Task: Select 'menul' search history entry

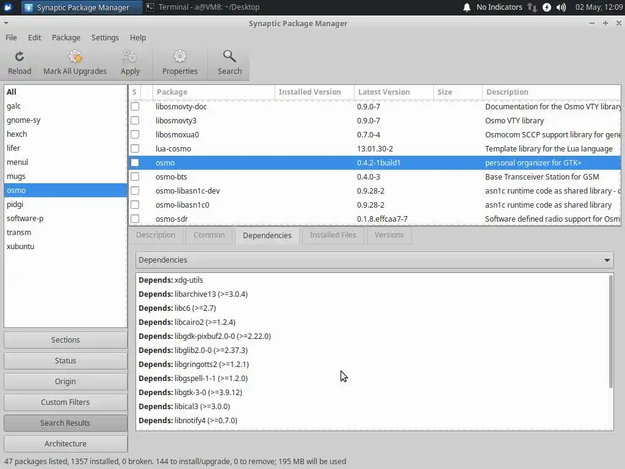Action: click(65, 162)
